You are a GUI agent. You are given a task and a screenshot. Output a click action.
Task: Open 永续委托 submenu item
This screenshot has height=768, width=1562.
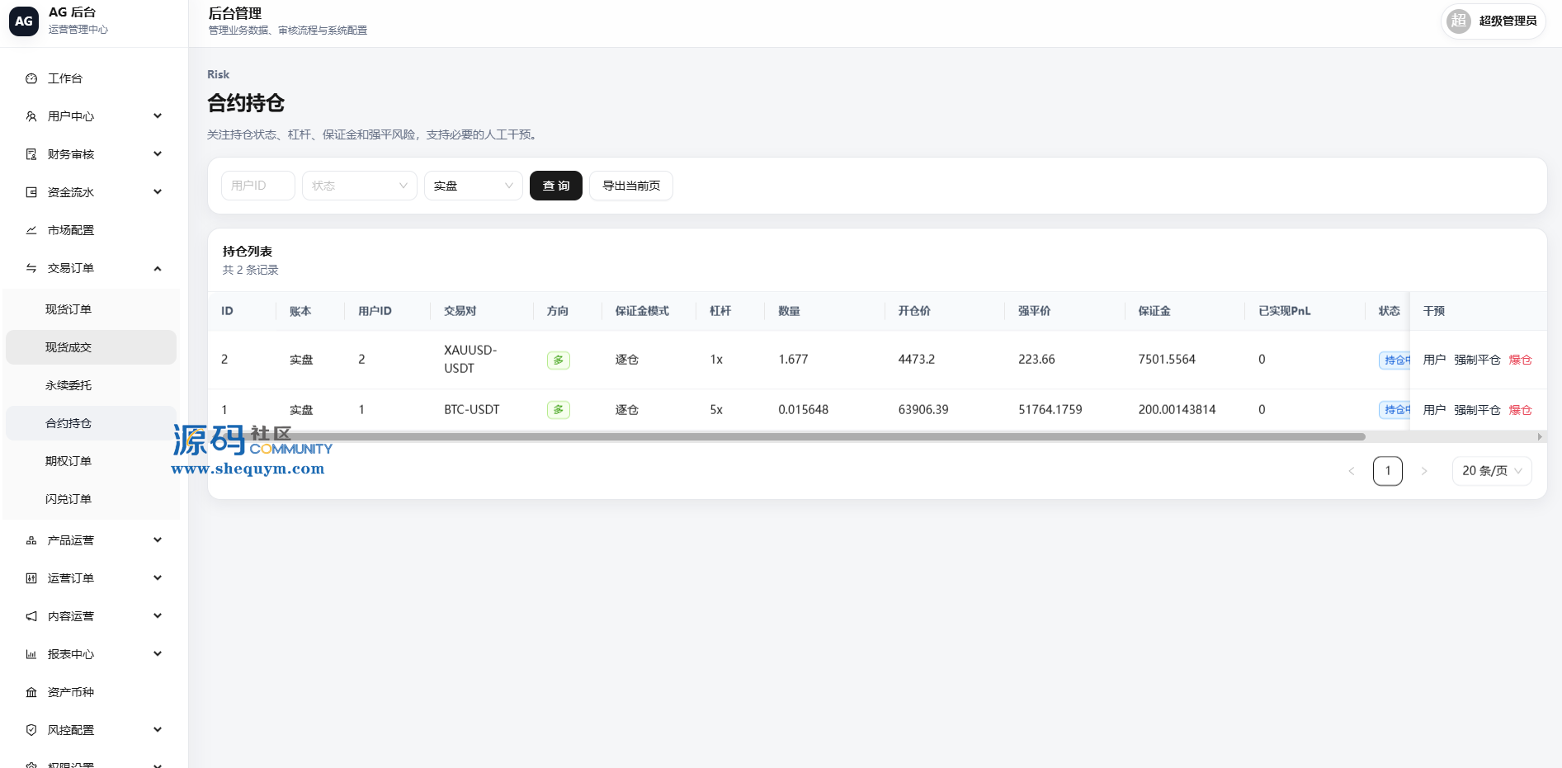pyautogui.click(x=91, y=385)
